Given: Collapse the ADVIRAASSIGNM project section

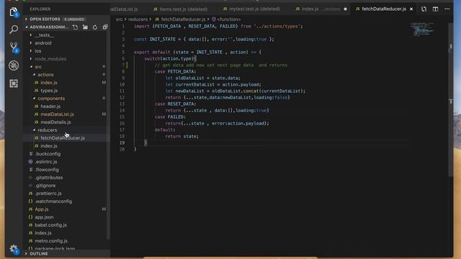Looking at the screenshot, I should [x=49, y=27].
